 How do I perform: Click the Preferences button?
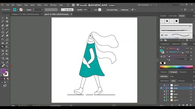click(x=125, y=10)
